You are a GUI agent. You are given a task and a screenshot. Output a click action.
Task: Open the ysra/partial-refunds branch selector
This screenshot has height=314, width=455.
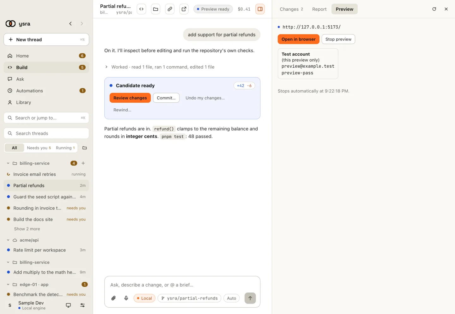pyautogui.click(x=189, y=298)
